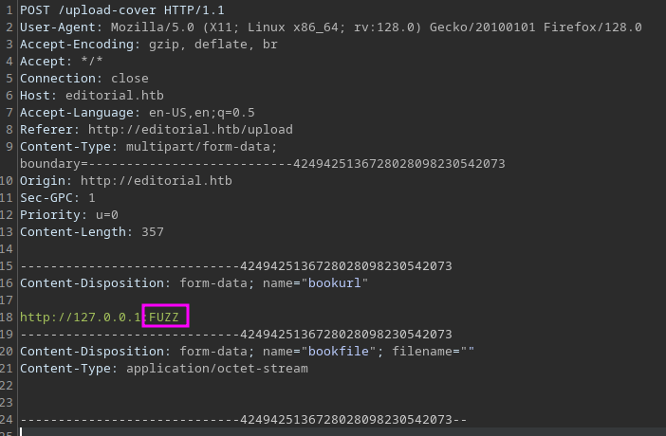
Task: Click the Content-Length 357 value
Action: click(152, 232)
